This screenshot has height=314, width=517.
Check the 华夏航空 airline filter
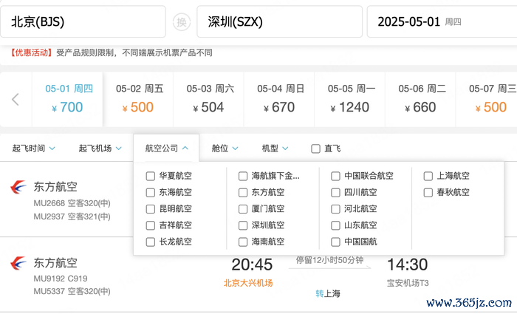[x=151, y=176]
